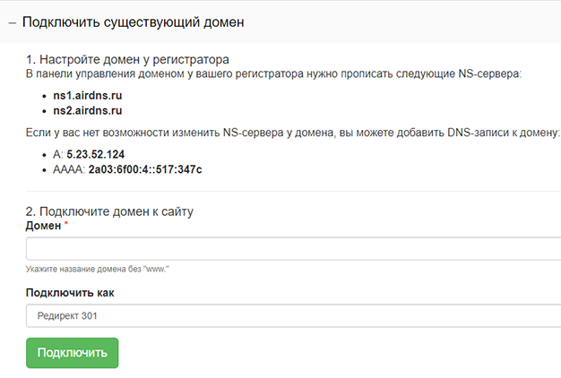Viewport: 561px width, 378px height.
Task: Click the AAAA address 2a03:6f00:4::517:347c
Action: [x=145, y=169]
